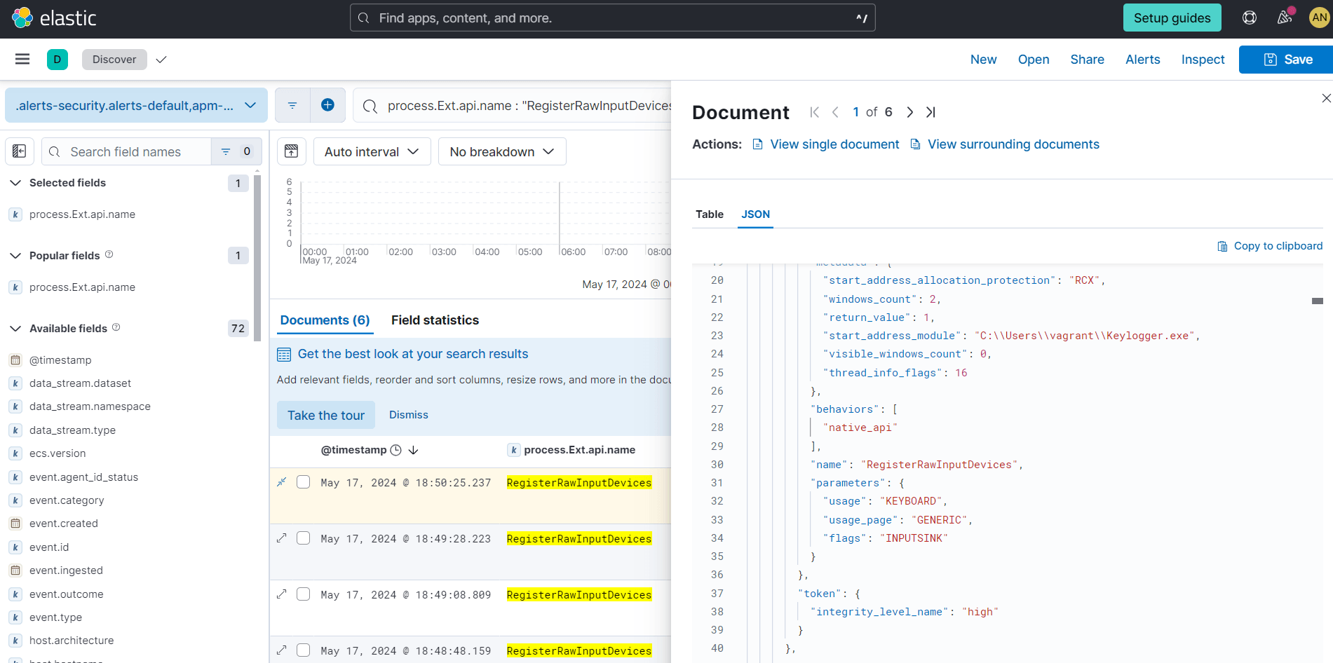1333x663 pixels.
Task: Open query bar filter options icon
Action: pyautogui.click(x=292, y=104)
